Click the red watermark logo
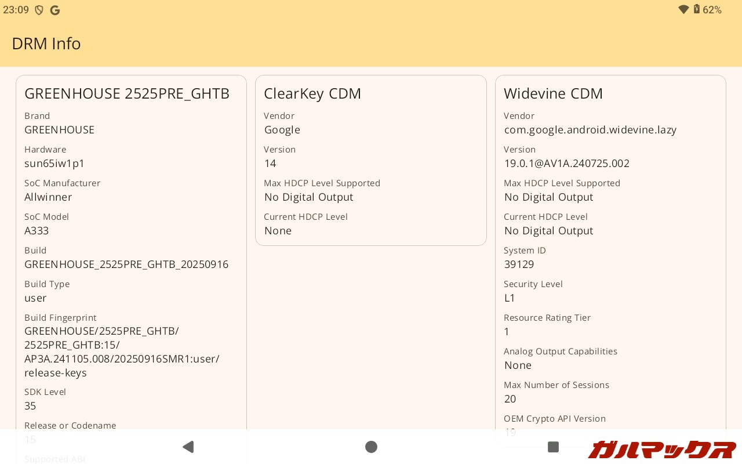Viewport: 742px width, 464px height. pyautogui.click(x=661, y=449)
